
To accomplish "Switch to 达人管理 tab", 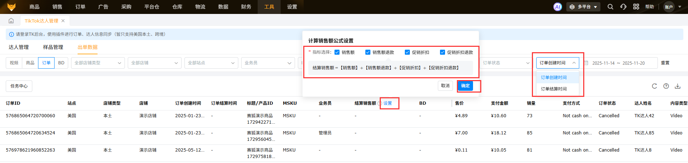I will click(x=19, y=47).
